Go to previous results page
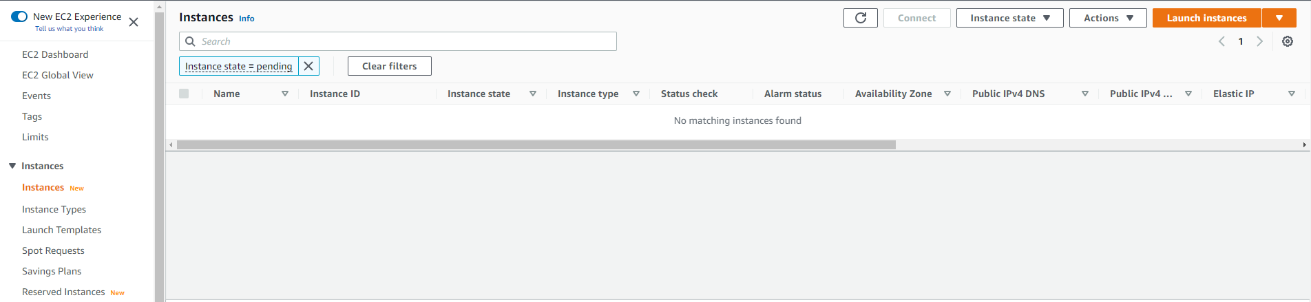Screen dimensions: 1311x302 click(x=1221, y=41)
